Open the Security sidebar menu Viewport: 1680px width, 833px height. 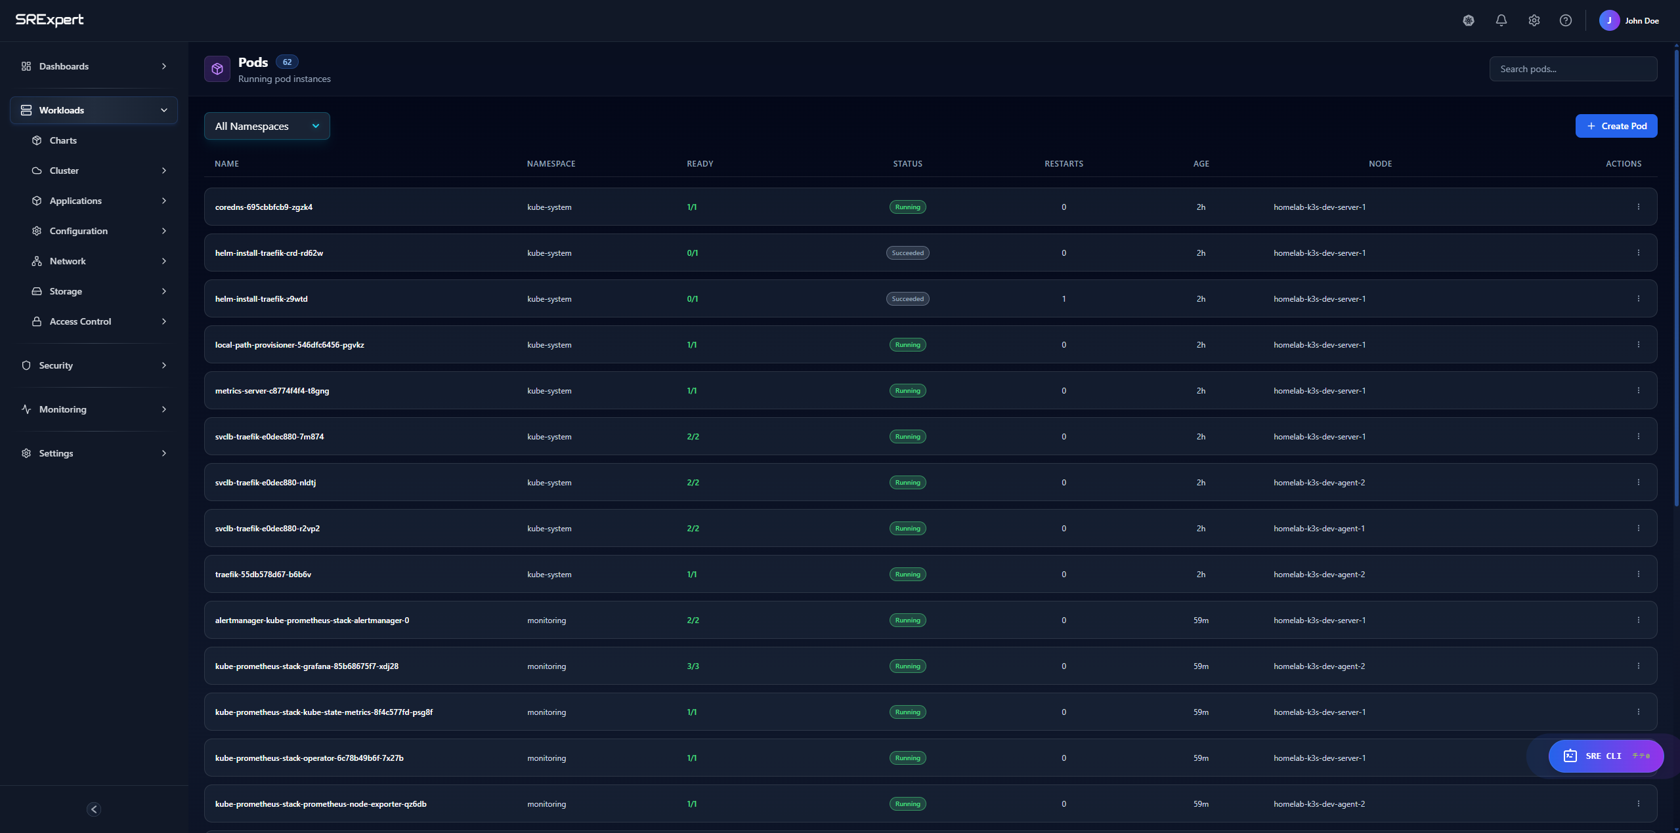pyautogui.click(x=94, y=365)
